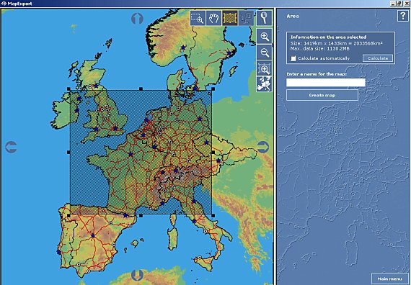The height and width of the screenshot is (285, 411).
Task: Click the greyed-out tool beside the selection tool
Action: (246, 18)
